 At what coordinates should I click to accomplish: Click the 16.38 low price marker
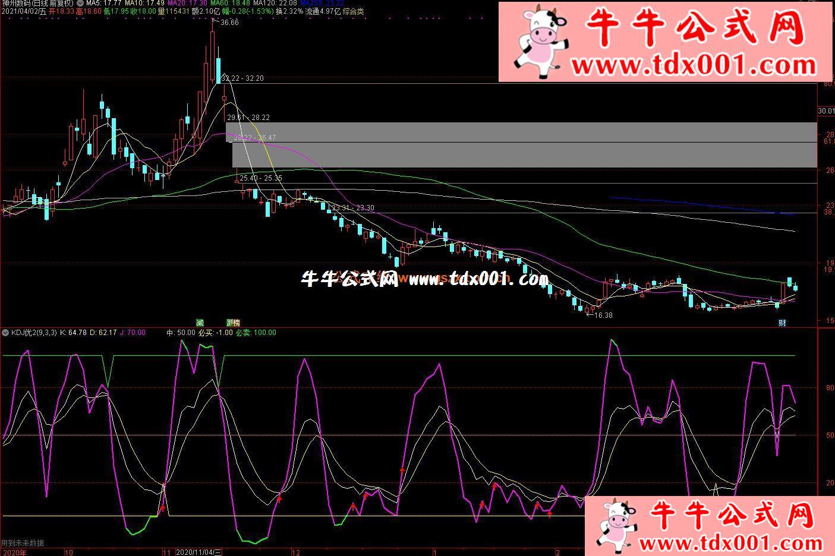[x=601, y=315]
